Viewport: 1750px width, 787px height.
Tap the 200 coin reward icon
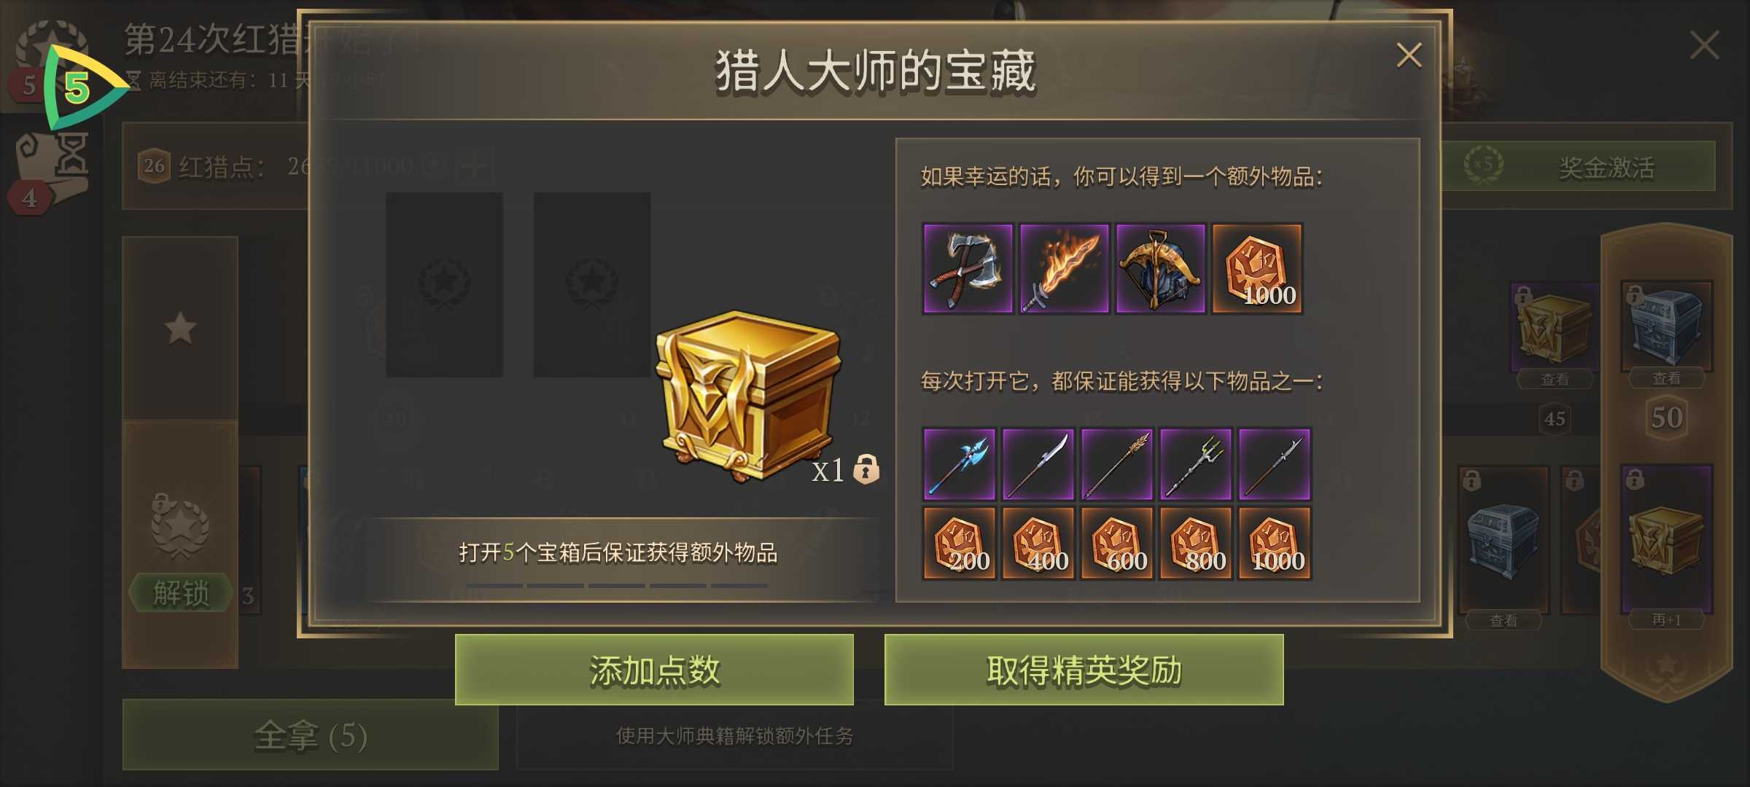pos(959,543)
